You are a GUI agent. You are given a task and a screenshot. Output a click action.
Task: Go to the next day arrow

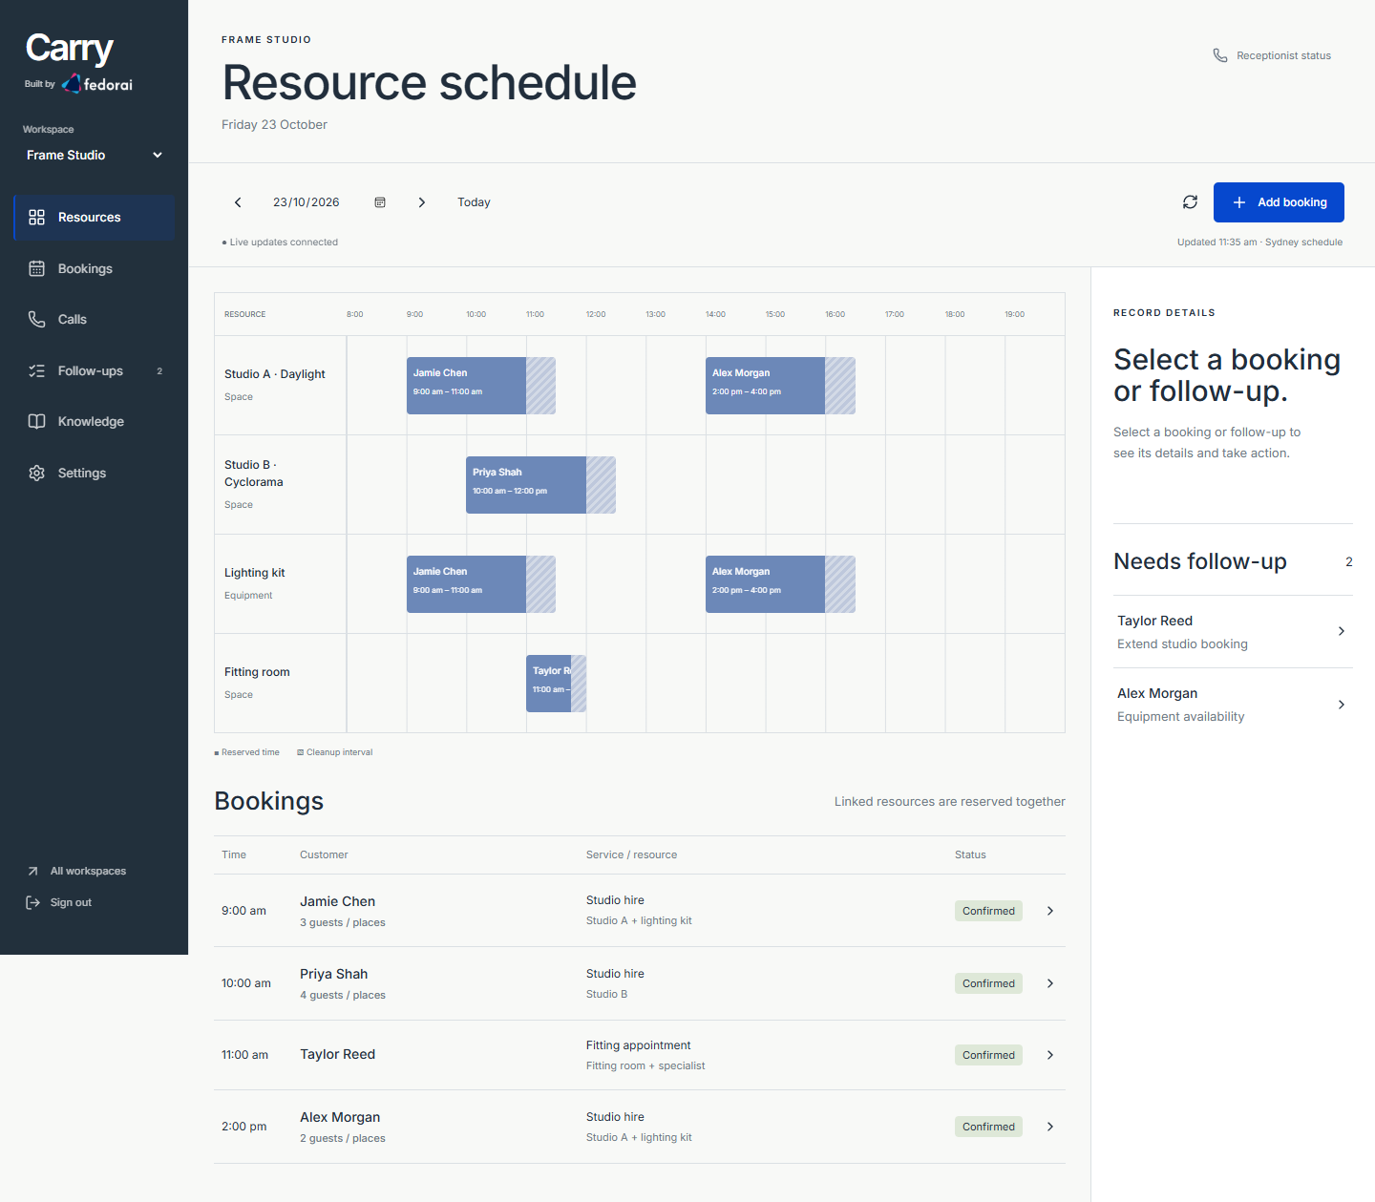pyautogui.click(x=421, y=202)
